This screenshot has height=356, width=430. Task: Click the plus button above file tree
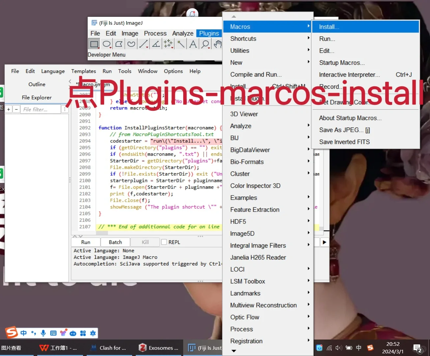click(9, 109)
